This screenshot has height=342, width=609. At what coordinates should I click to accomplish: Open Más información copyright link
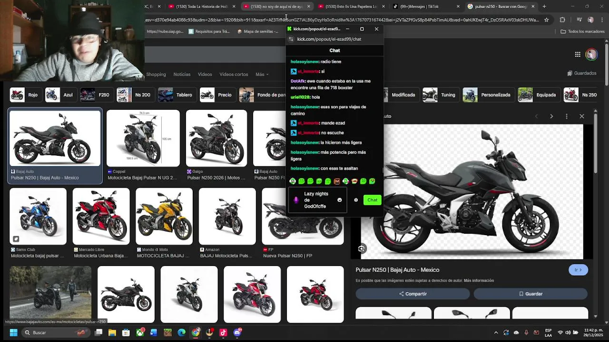[x=479, y=281]
